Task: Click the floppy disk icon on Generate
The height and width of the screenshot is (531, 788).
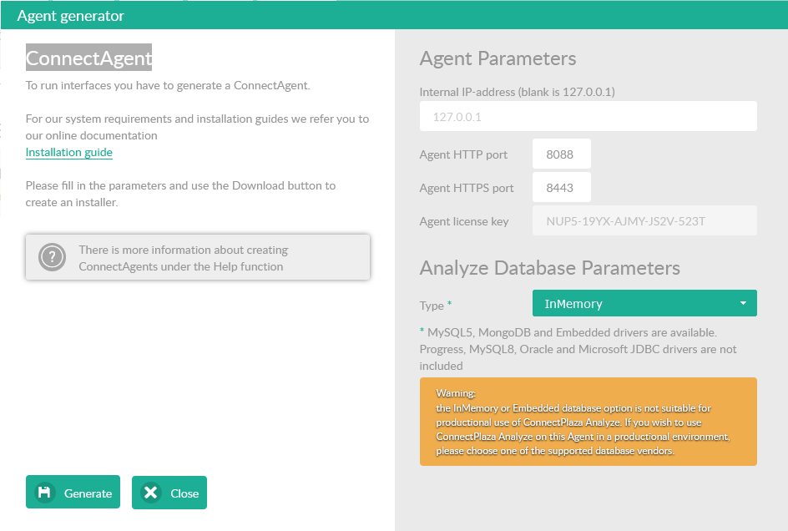Action: [45, 493]
